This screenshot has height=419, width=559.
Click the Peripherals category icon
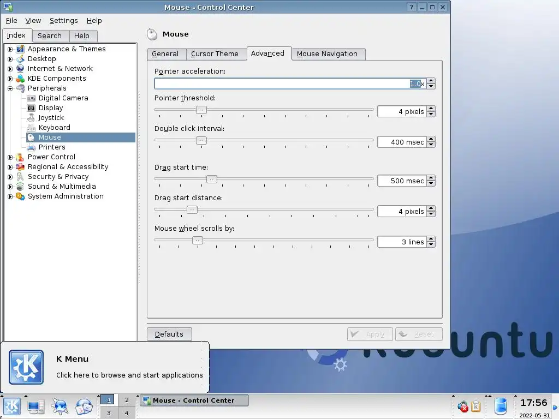click(x=20, y=88)
